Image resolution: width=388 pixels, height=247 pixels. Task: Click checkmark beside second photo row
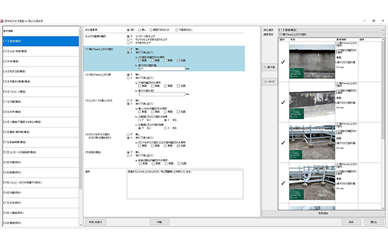pyautogui.click(x=283, y=102)
